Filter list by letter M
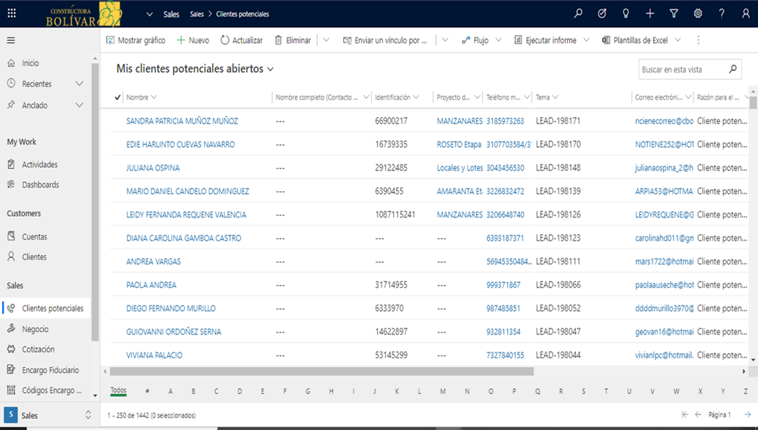Image resolution: width=758 pixels, height=430 pixels. (442, 391)
